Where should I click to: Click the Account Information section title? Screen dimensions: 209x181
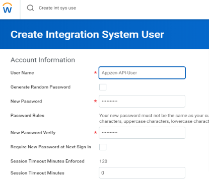point(43,60)
